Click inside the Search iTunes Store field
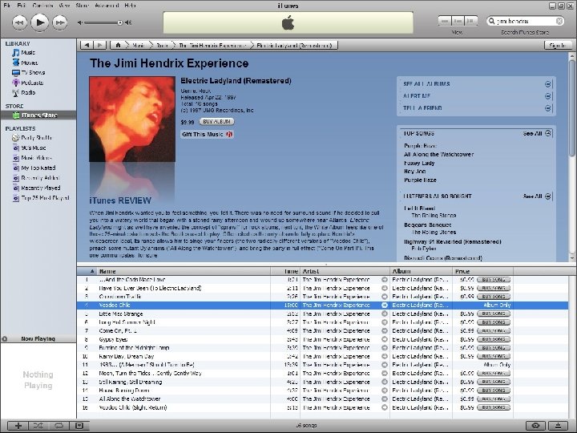The image size is (577, 433). point(525,21)
